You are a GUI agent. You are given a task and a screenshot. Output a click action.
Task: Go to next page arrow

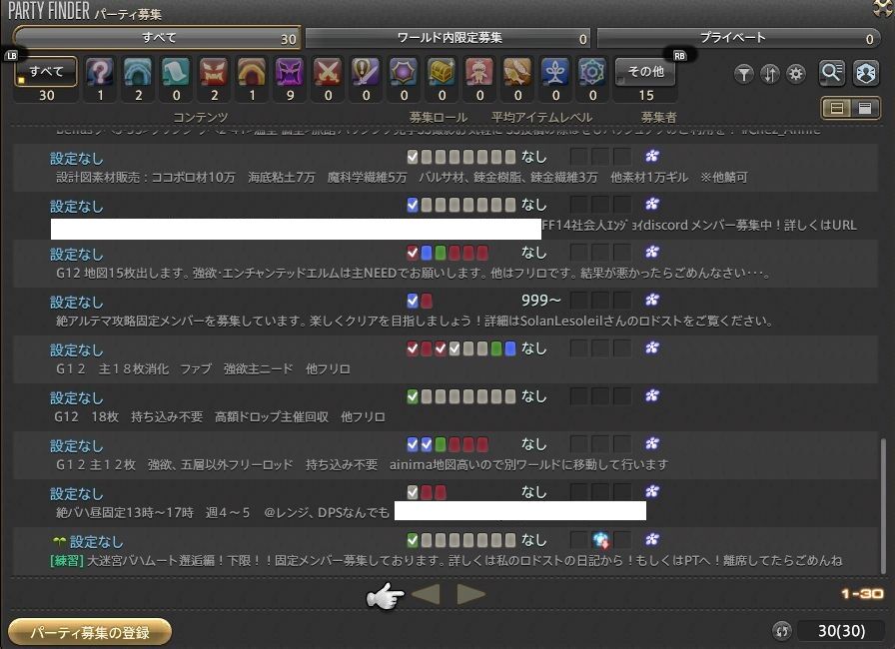(x=470, y=594)
